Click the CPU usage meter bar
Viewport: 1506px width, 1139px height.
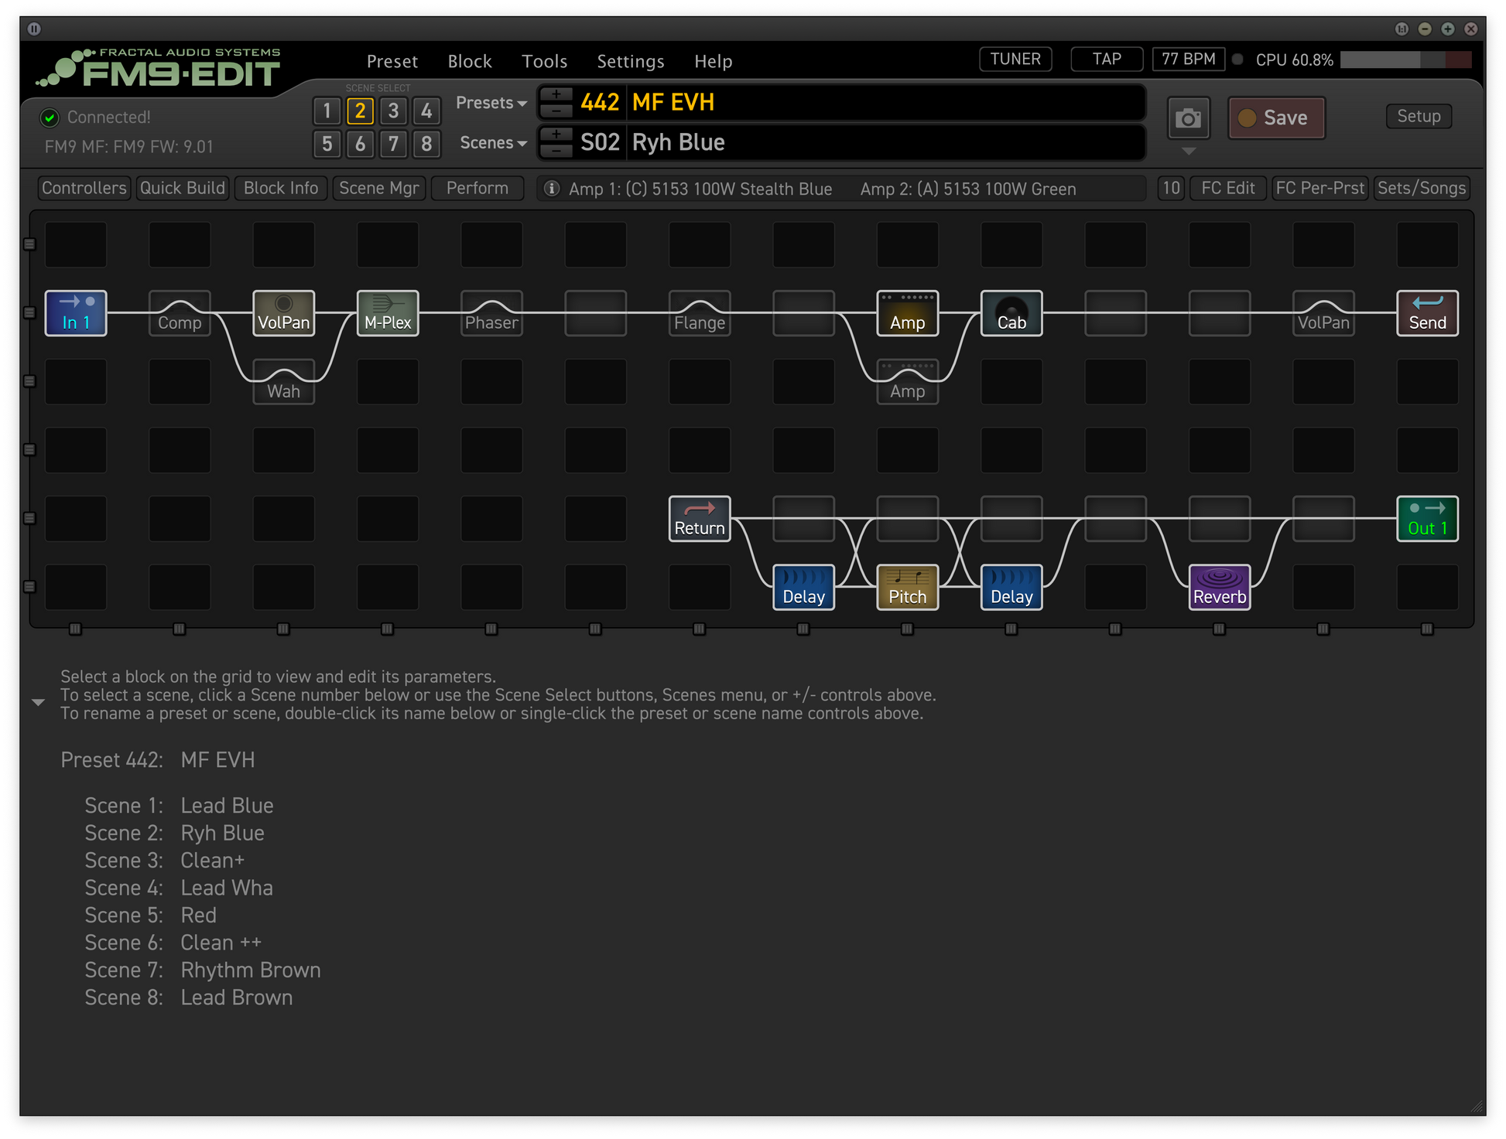coord(1405,60)
